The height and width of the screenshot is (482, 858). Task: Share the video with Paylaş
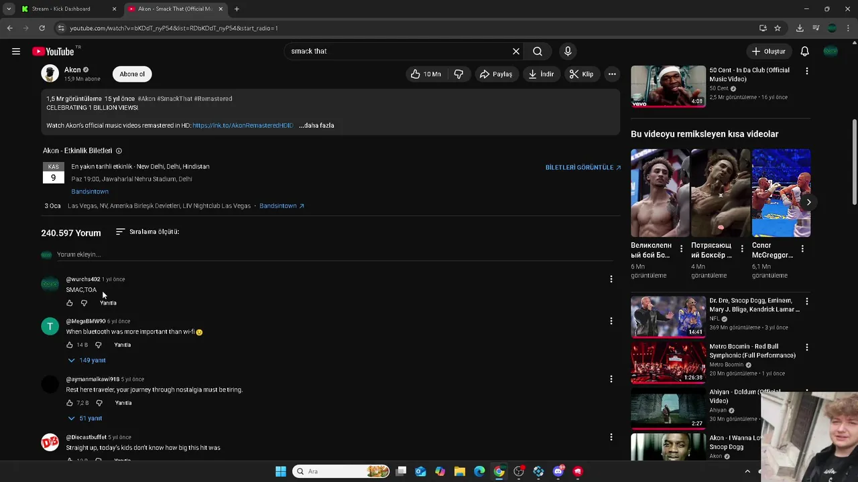496,74
